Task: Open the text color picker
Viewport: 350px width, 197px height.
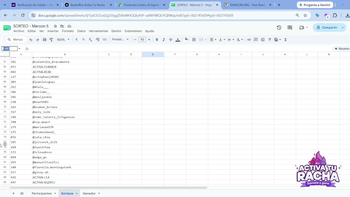Action: tap(178, 40)
